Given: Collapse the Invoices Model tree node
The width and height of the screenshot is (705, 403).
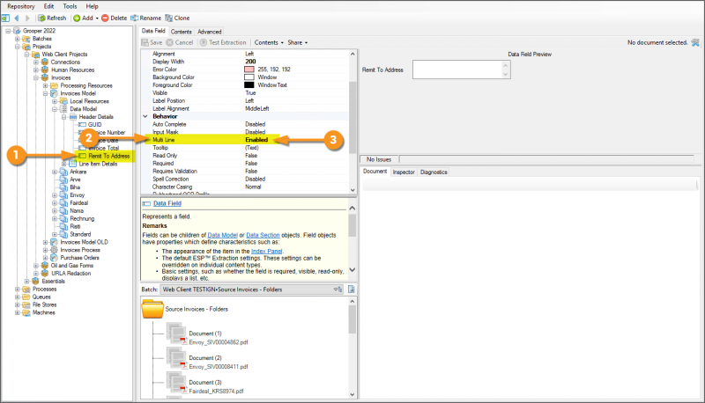Looking at the screenshot, I should tap(46, 93).
